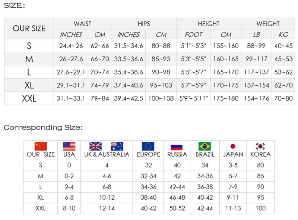Click the Brazil flag icon
Viewport: 298px width, 220px height.
(x=205, y=146)
